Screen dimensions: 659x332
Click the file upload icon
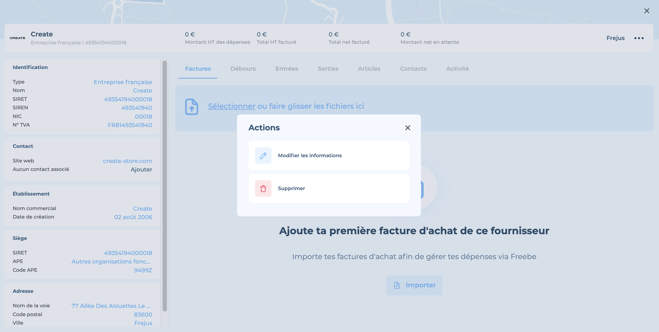click(192, 107)
